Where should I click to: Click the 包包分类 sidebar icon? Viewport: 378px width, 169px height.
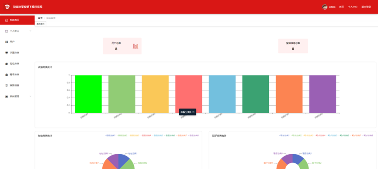pos(7,64)
